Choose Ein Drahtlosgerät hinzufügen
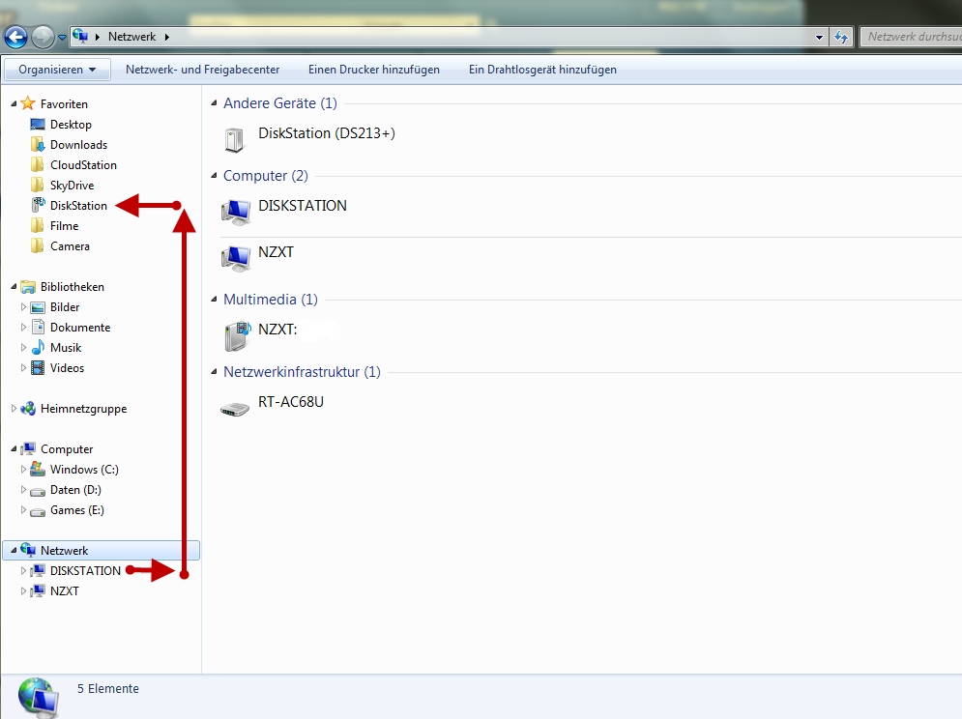 pos(542,70)
